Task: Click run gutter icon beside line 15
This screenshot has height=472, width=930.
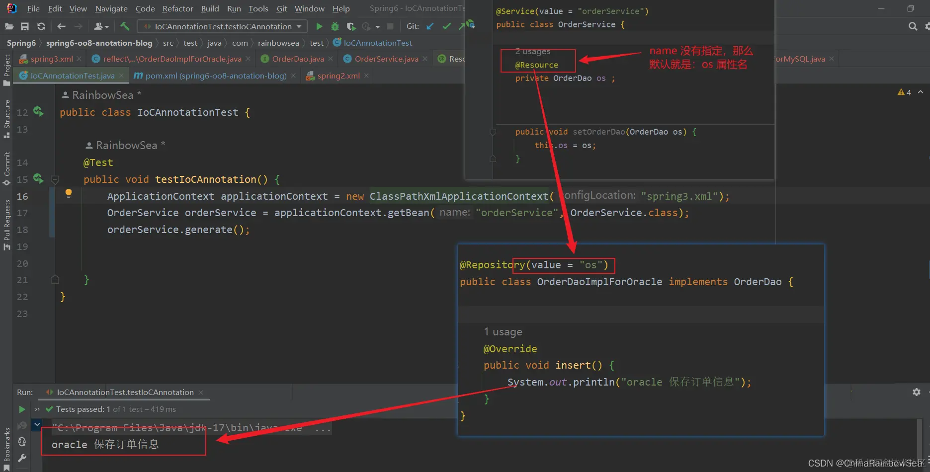Action: (38, 178)
